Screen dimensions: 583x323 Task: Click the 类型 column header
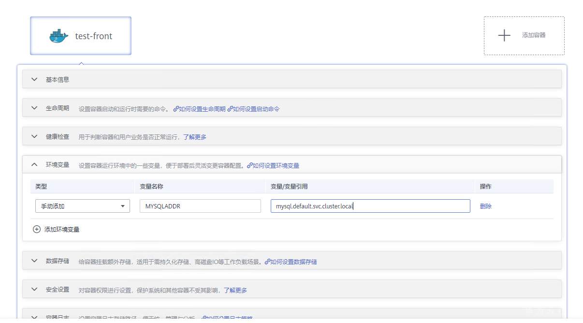click(x=41, y=186)
